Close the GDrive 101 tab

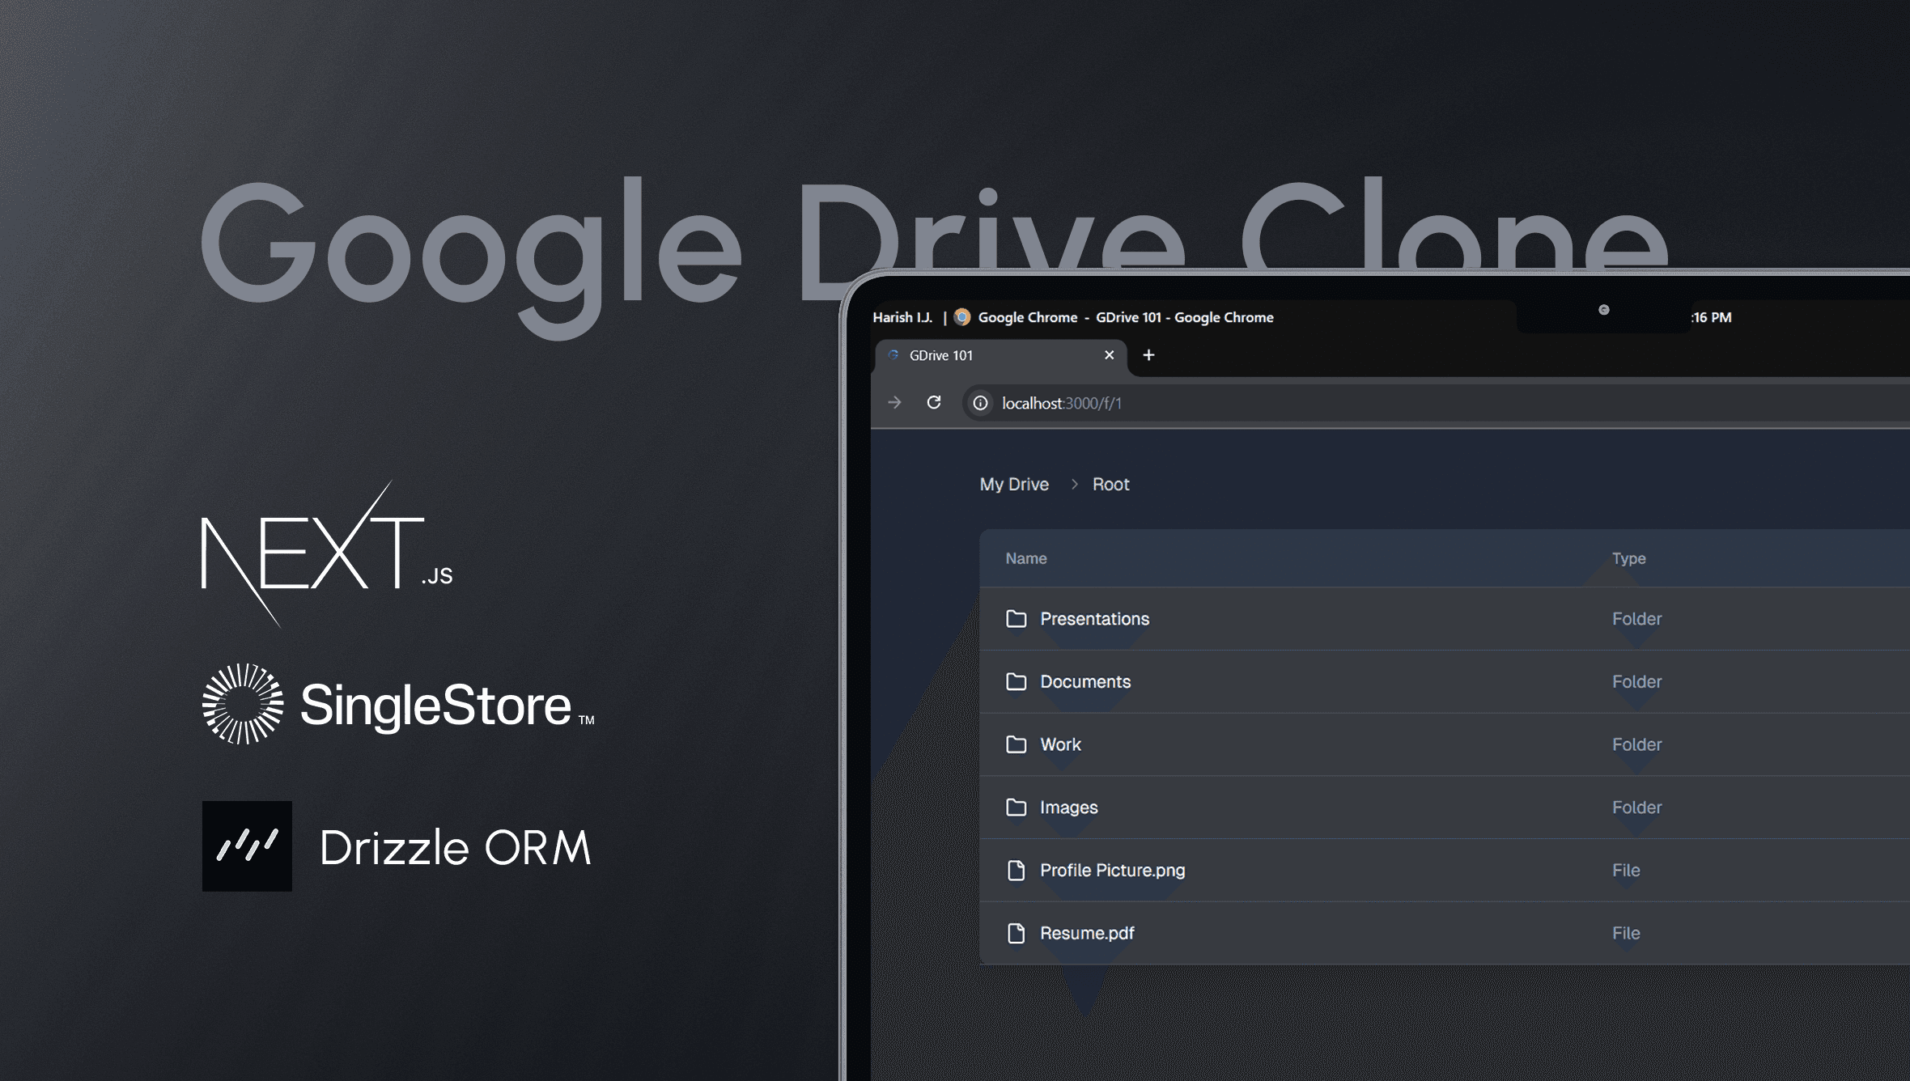[1110, 355]
